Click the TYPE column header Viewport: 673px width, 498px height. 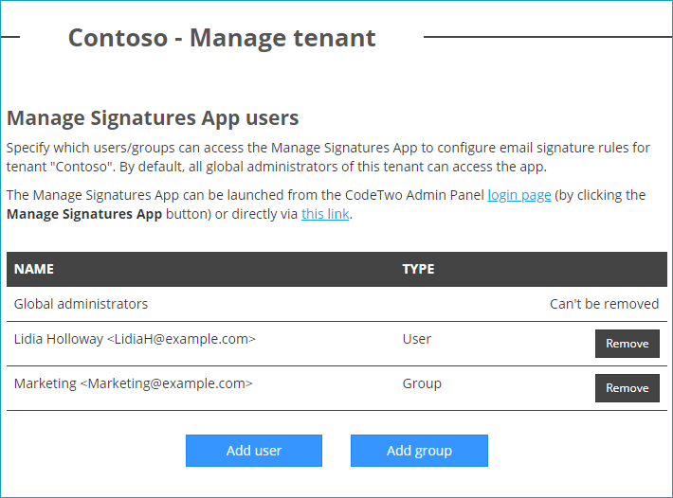[418, 269]
